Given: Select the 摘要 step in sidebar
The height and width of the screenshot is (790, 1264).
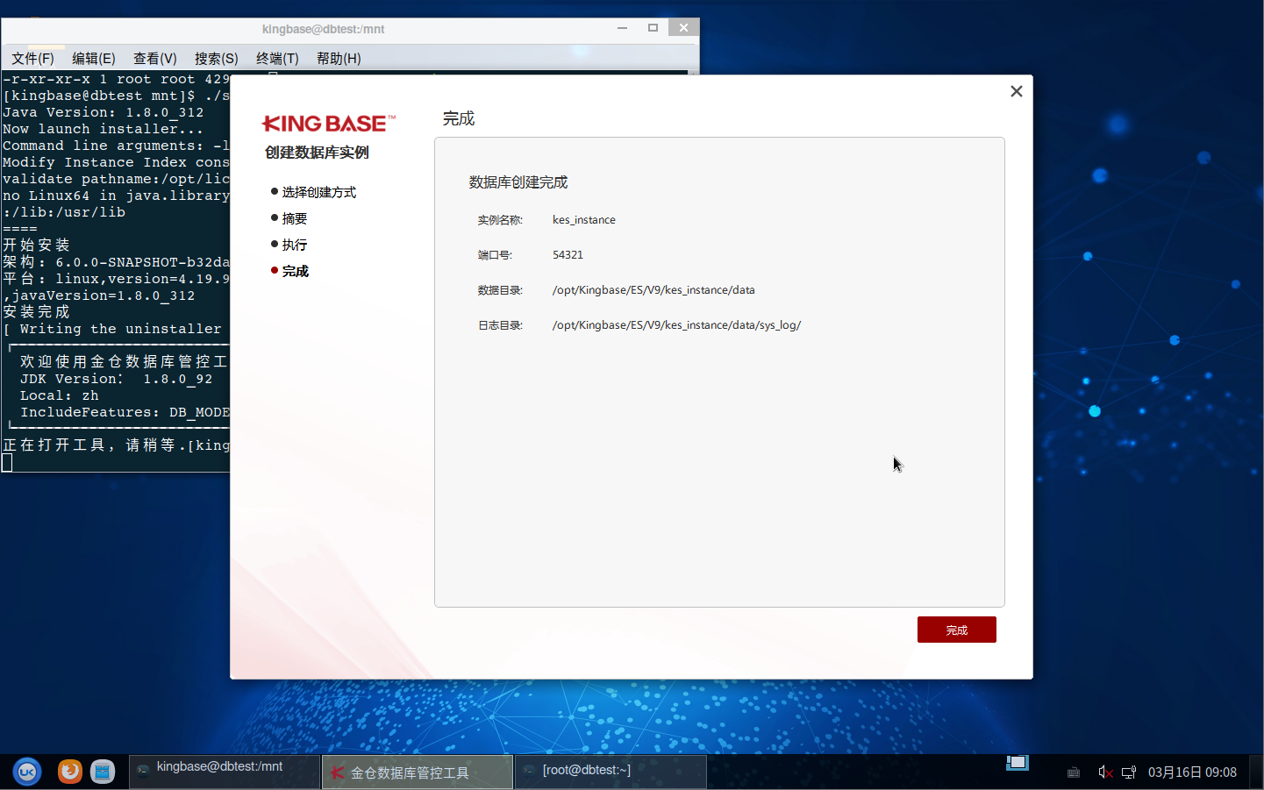Looking at the screenshot, I should click(294, 218).
